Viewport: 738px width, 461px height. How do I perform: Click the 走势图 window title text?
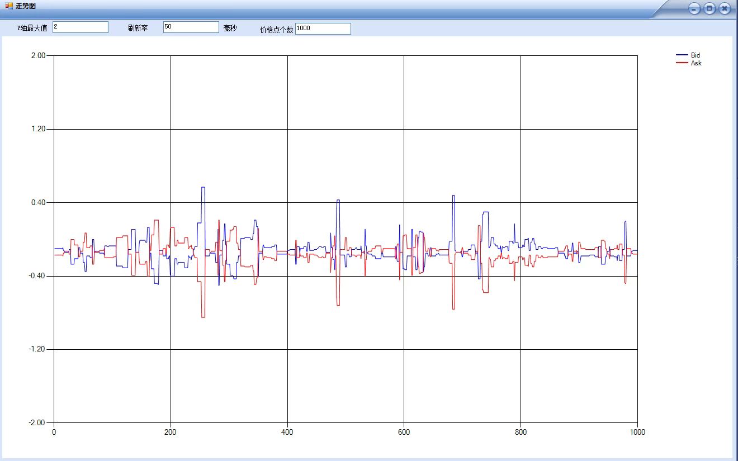pos(26,6)
